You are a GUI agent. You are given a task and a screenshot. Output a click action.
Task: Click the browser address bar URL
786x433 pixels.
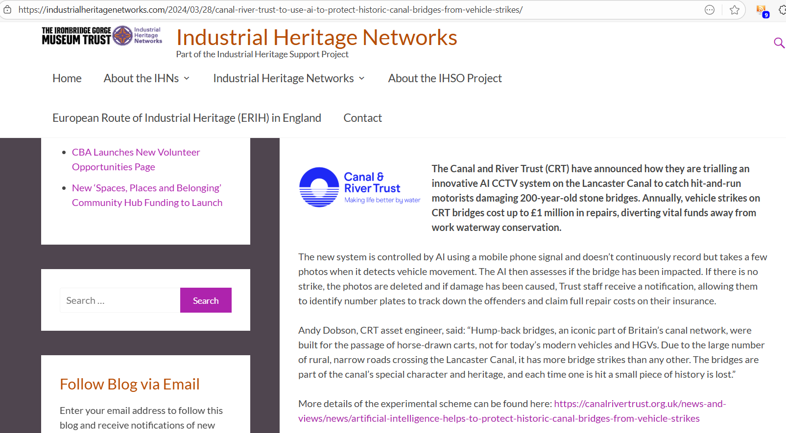point(270,10)
